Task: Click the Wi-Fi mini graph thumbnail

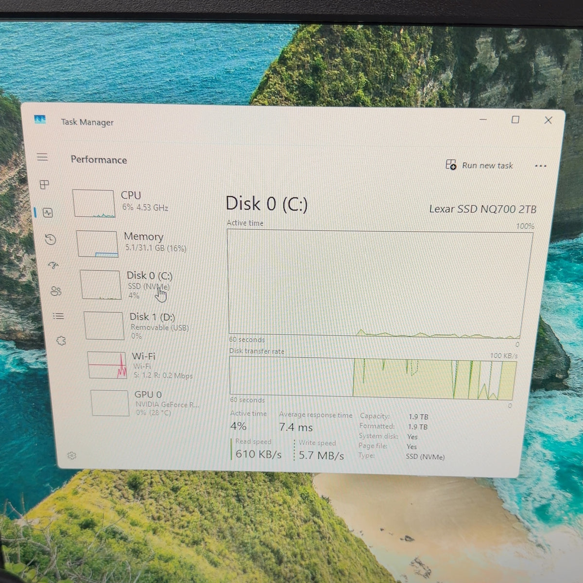Action: (107, 365)
